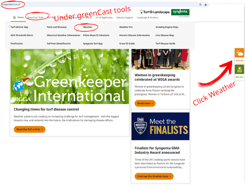Choose Primo Maxx II Calculator
Image resolution: width=245 pixels, height=186 pixels.
96,35
